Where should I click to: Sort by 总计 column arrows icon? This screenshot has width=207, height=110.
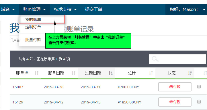pos(151,73)
